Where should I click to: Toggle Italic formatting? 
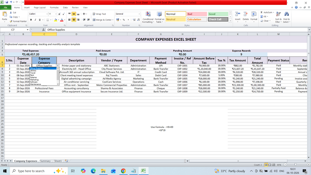tap(35, 20)
